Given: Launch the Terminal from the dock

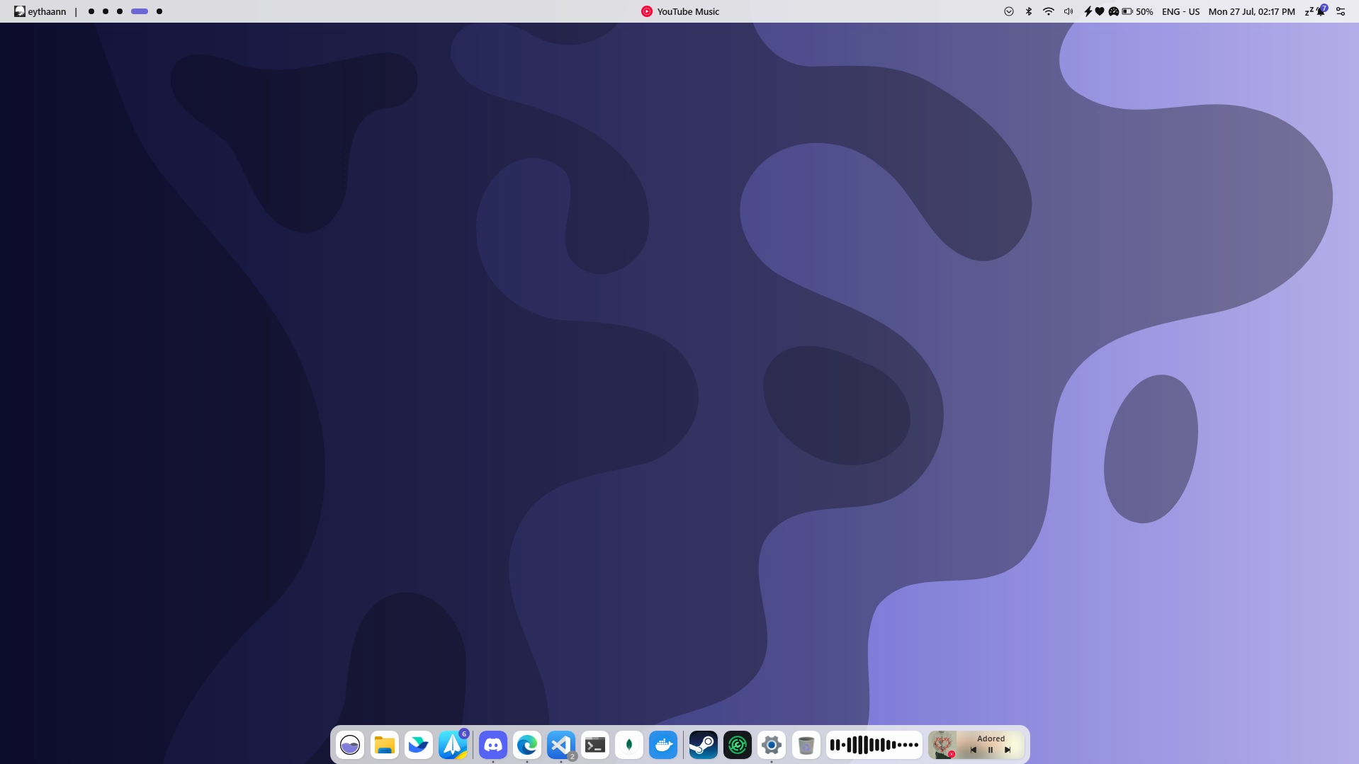Looking at the screenshot, I should tap(595, 745).
